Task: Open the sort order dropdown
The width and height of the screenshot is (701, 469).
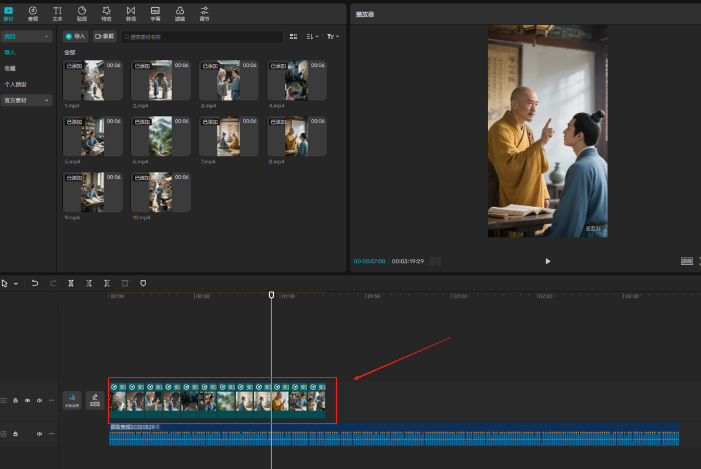Action: click(x=312, y=36)
